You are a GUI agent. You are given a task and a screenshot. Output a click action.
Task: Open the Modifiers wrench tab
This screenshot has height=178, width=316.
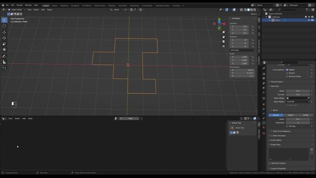(264, 109)
